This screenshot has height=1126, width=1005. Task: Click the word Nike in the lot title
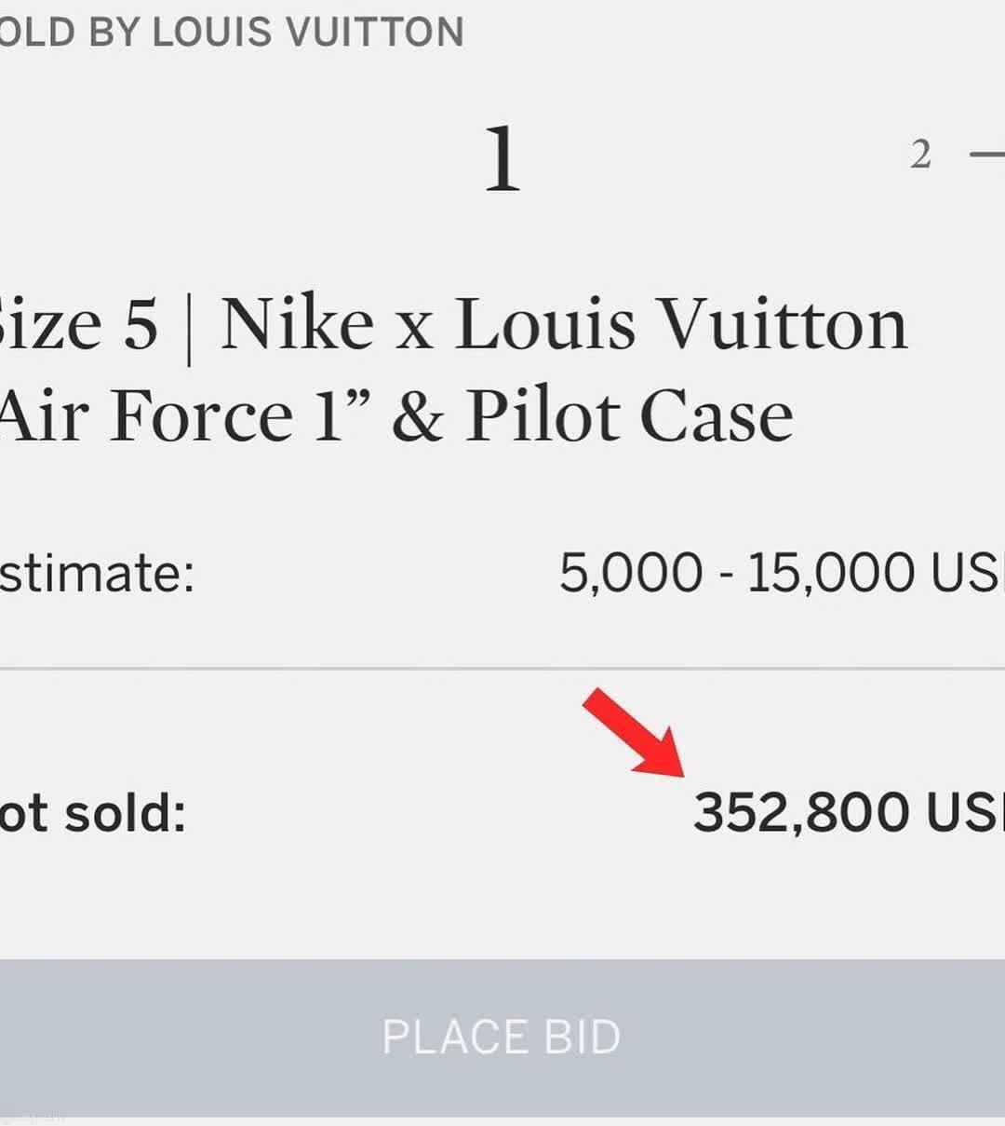pyautogui.click(x=297, y=325)
